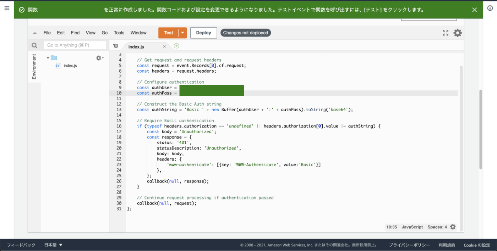Viewport: 497px width, 251px height.
Task: Open プライバシーポリシー link
Action: (x=409, y=245)
